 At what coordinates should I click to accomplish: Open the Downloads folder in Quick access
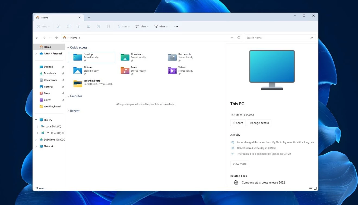click(x=137, y=57)
